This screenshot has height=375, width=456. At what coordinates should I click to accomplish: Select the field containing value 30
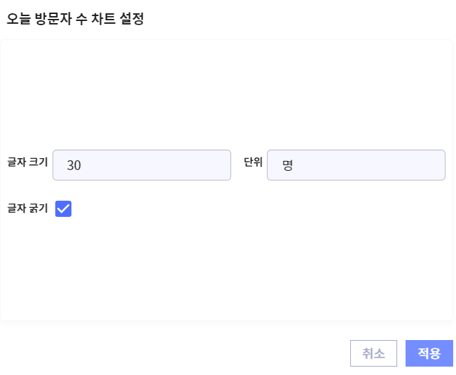[141, 165]
